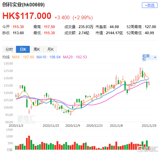This screenshot has width=160, height=154.
Task: Open the 周K weekly chart tab
Action: pyautogui.click(x=37, y=50)
